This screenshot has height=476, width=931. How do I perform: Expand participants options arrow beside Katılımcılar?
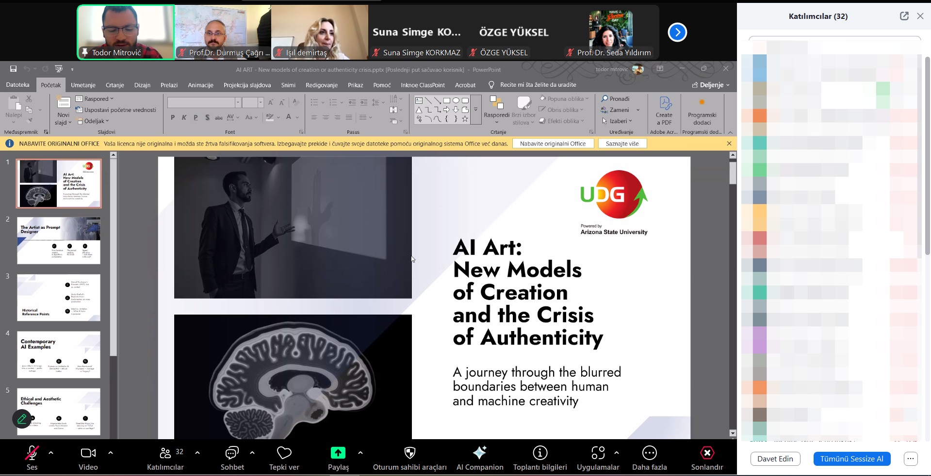pos(197,453)
